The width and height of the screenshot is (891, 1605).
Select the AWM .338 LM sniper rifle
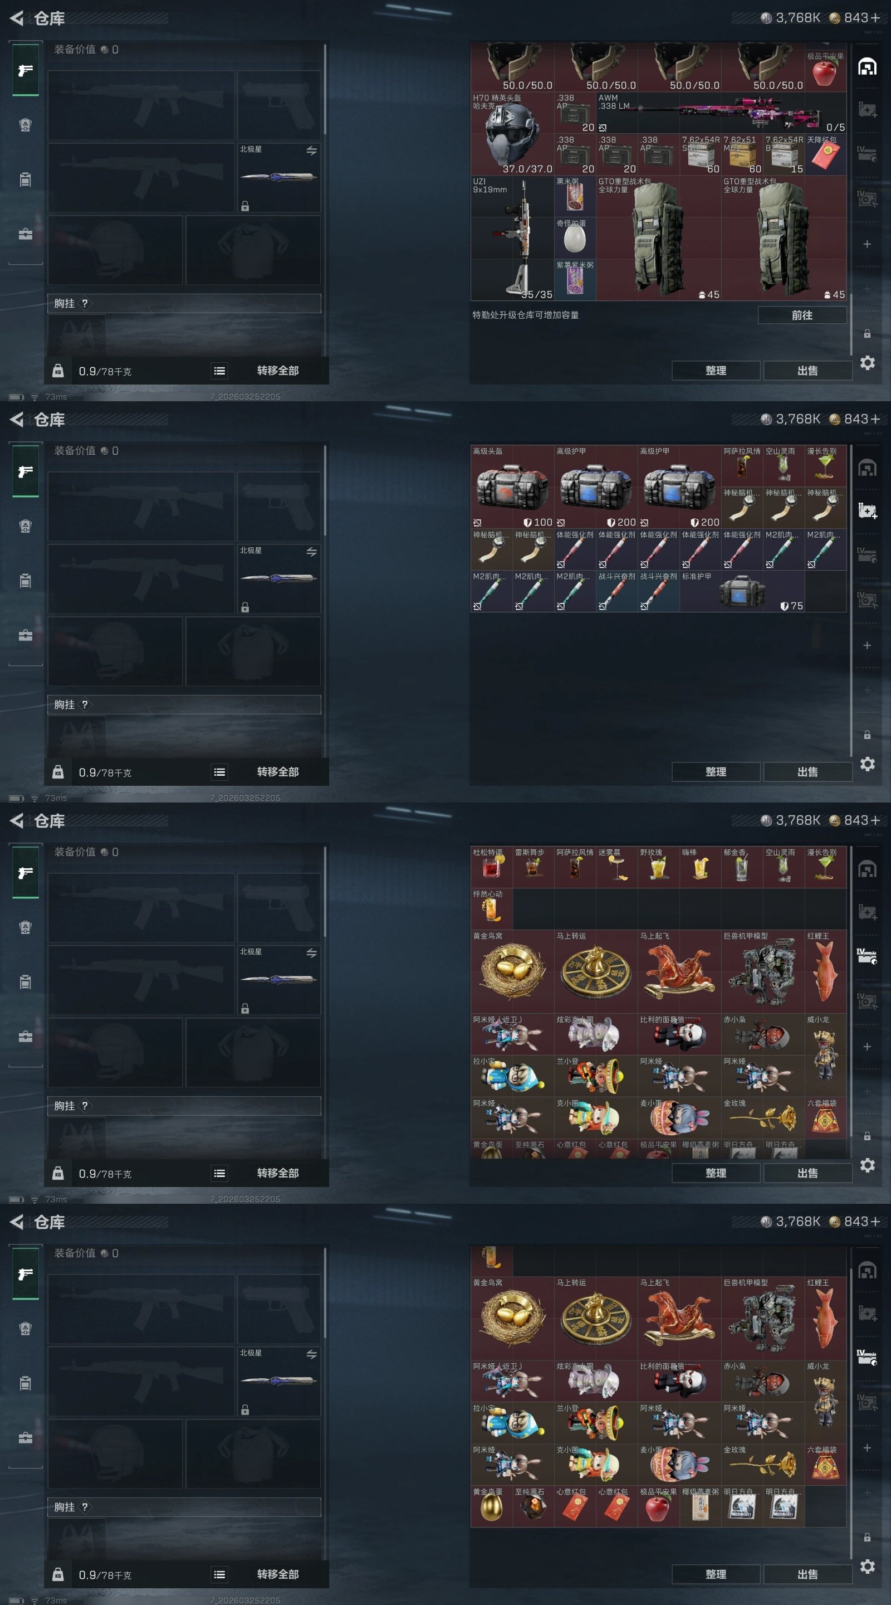(721, 113)
